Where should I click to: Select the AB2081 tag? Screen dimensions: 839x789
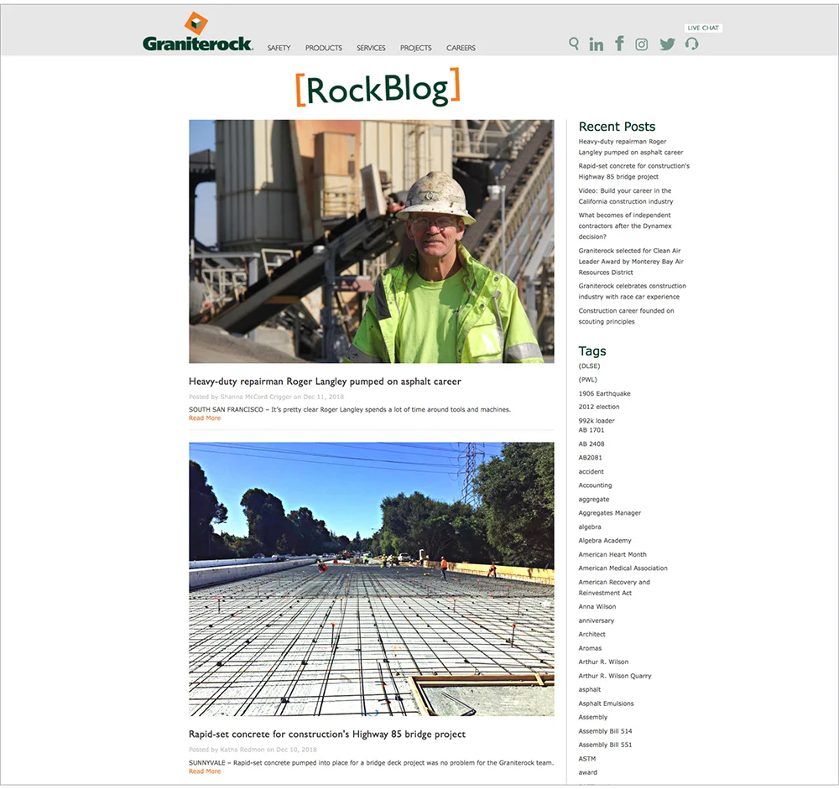[x=590, y=458]
